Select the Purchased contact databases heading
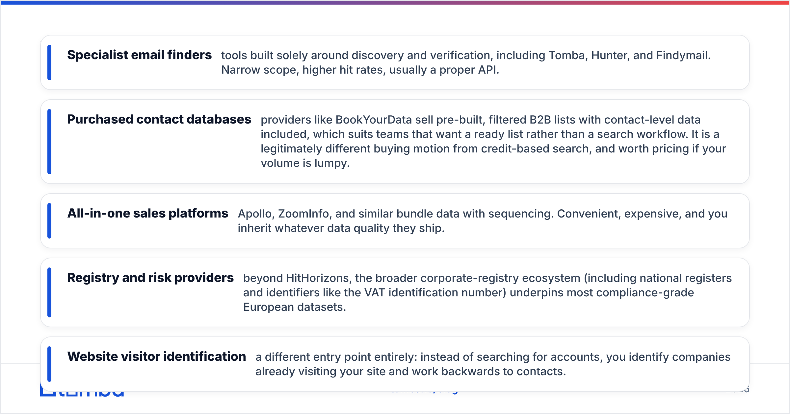Viewport: 790px width, 414px height. click(159, 119)
